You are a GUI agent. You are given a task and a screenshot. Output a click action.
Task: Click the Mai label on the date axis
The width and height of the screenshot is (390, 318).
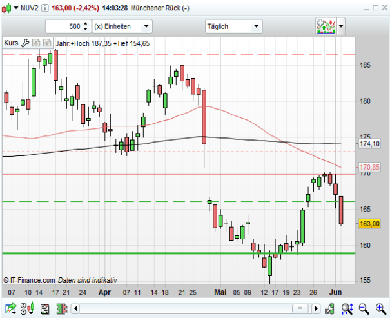point(220,292)
